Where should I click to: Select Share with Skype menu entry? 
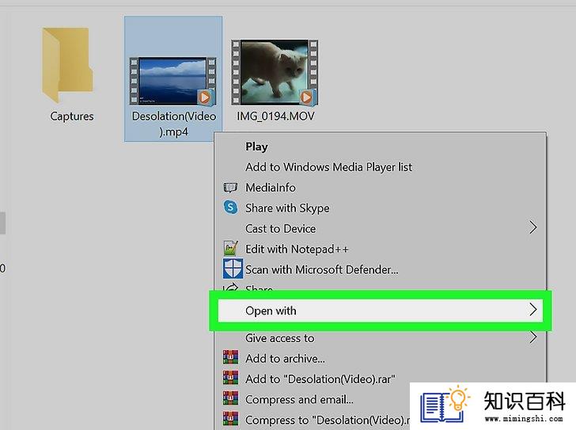(287, 208)
